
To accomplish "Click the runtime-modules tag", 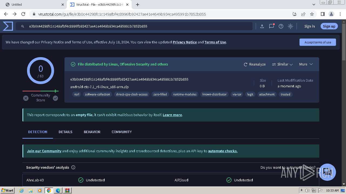I will point(185,94).
